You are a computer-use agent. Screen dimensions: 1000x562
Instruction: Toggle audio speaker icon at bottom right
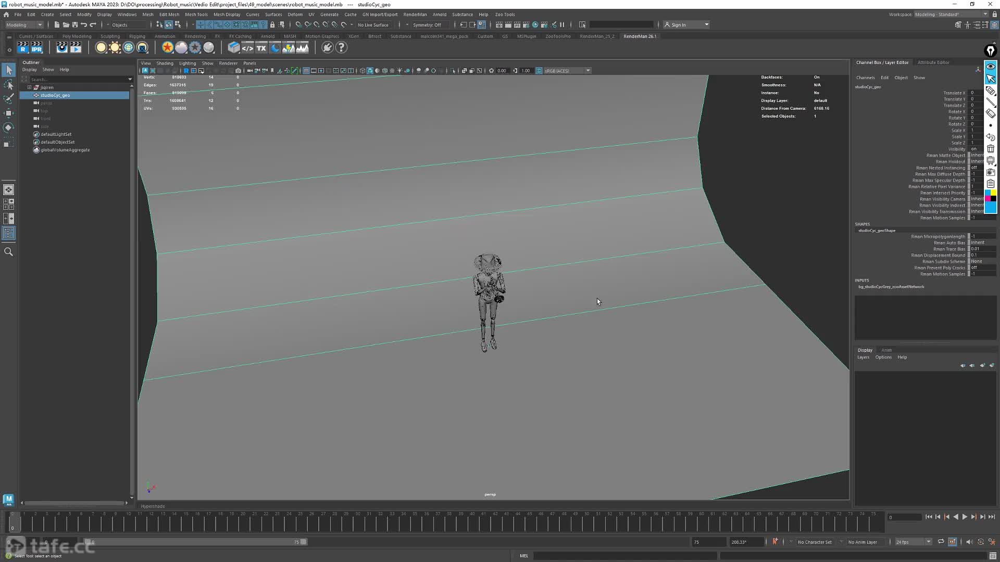[969, 542]
